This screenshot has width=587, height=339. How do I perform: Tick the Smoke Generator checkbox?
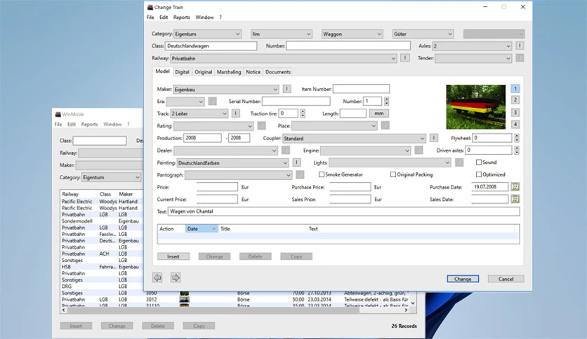[321, 174]
